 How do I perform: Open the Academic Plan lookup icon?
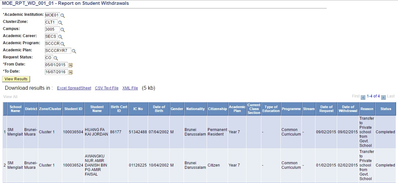(x=74, y=51)
